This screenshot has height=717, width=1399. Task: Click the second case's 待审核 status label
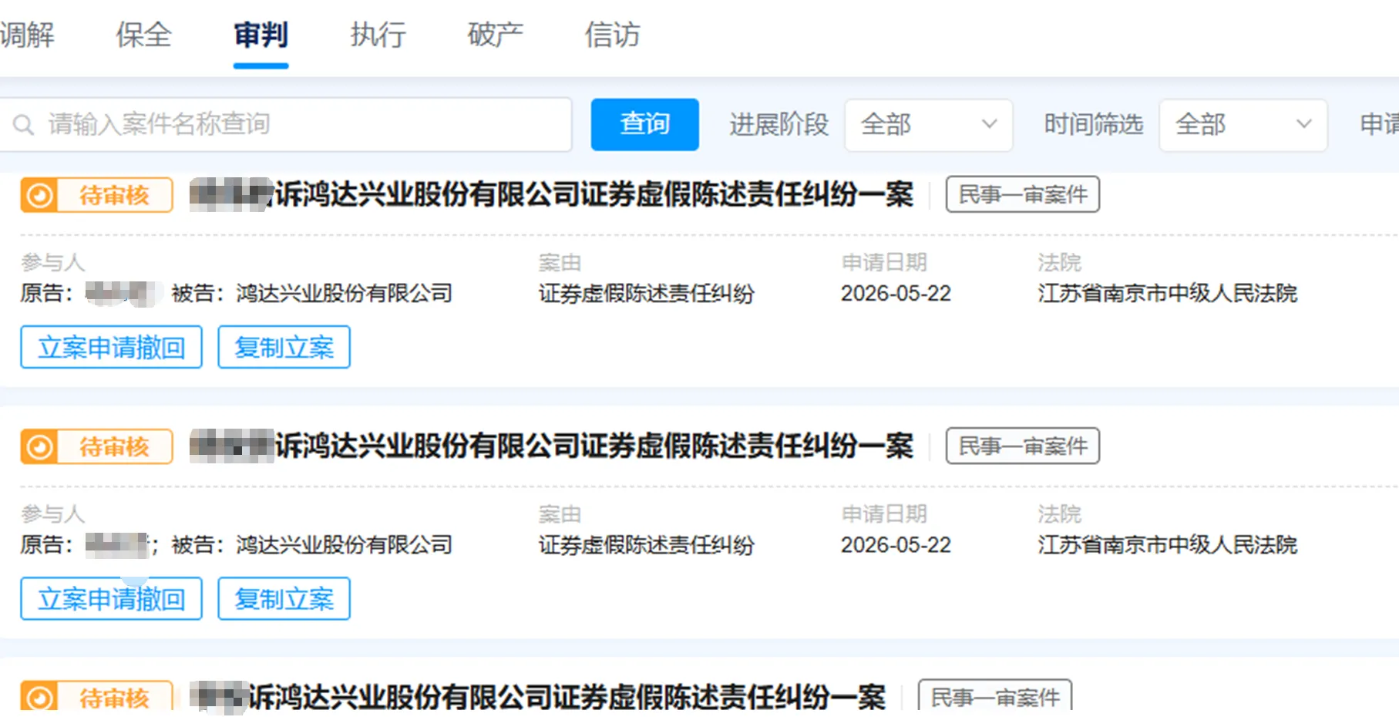(x=114, y=446)
